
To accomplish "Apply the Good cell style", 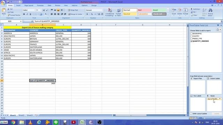I will coord(159,10).
